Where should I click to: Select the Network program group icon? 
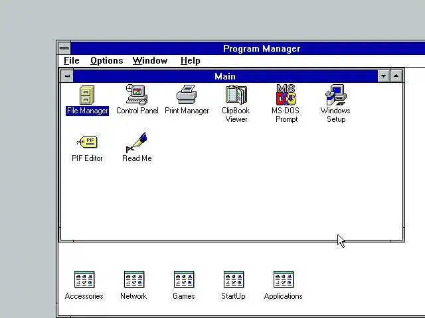[x=134, y=280]
